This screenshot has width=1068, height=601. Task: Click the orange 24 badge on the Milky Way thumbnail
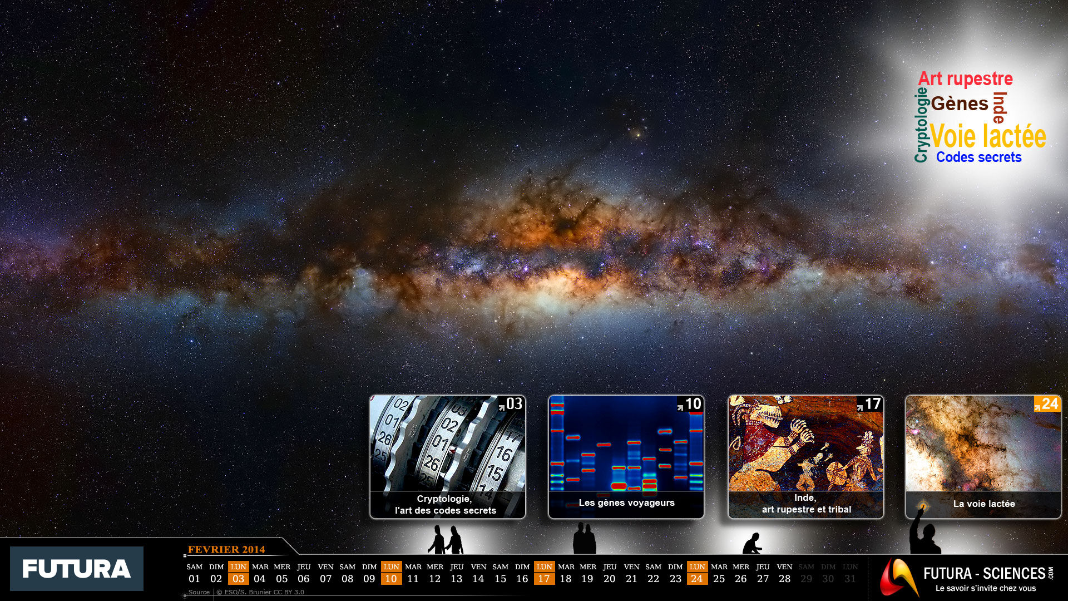point(1047,403)
